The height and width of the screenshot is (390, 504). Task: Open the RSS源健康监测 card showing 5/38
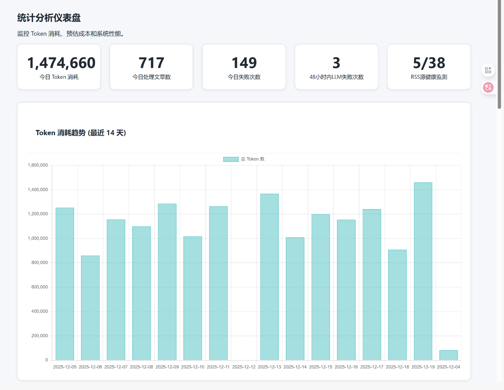[x=429, y=67]
